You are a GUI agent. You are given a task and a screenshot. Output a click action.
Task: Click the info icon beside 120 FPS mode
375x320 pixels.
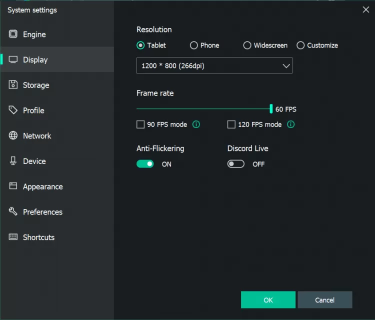tap(290, 124)
